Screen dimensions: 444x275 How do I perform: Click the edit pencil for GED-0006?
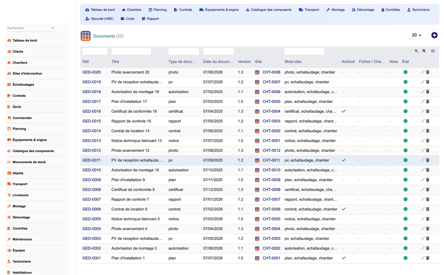pos(423,209)
